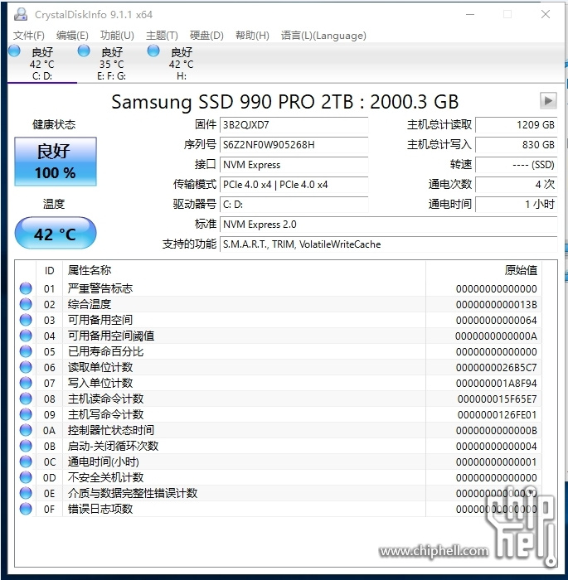
Task: Click the status dot for attribute 0A 控制器忙状态时间
Action: tap(26, 430)
